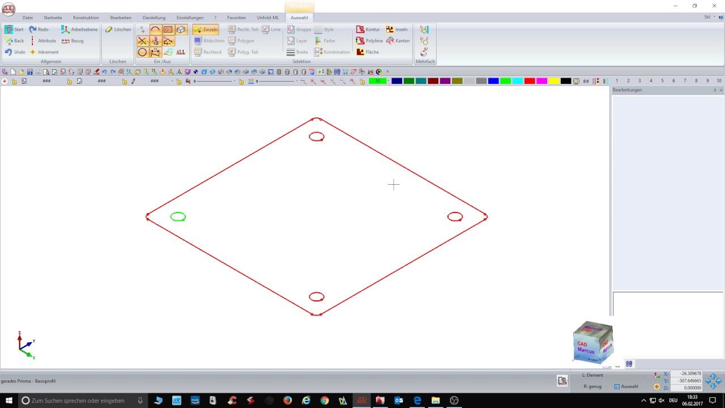Click the Inkrement option

point(44,52)
